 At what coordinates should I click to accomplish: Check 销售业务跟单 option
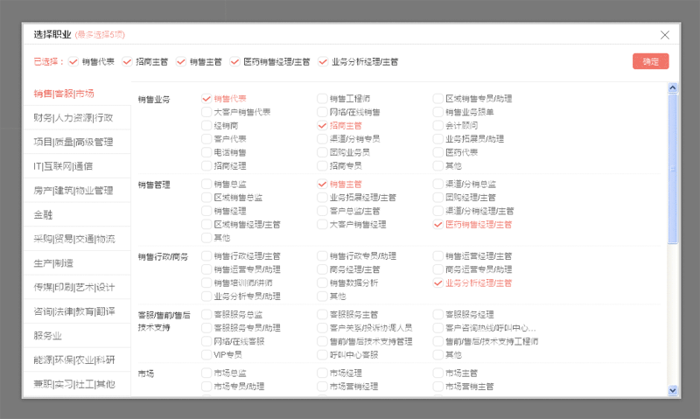coord(438,112)
